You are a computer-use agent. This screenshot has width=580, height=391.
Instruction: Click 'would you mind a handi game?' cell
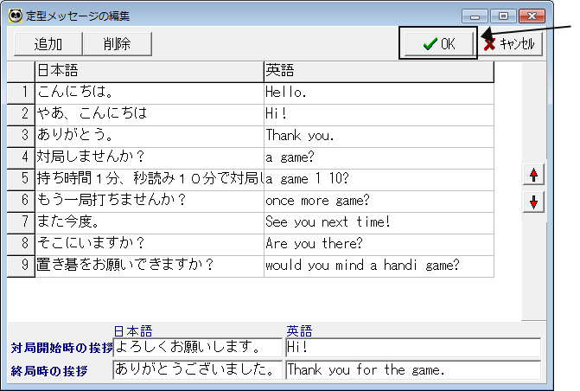pyautogui.click(x=379, y=266)
